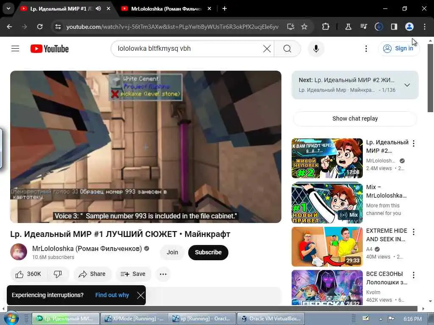Click the browser address bar URL
Screen dimensions: 434x325
pyautogui.click(x=172, y=27)
